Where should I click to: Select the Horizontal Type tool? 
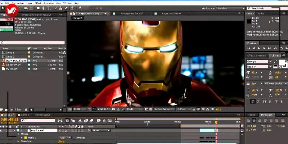click(x=49, y=8)
